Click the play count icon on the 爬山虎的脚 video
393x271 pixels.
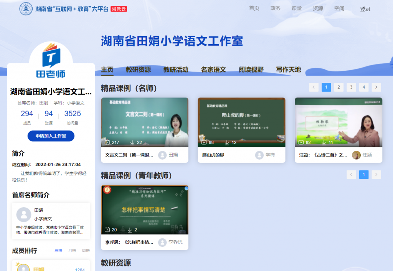pyautogui.click(x=204, y=142)
